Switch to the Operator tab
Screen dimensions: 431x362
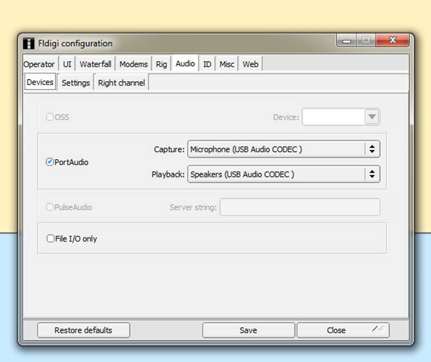[x=39, y=64]
